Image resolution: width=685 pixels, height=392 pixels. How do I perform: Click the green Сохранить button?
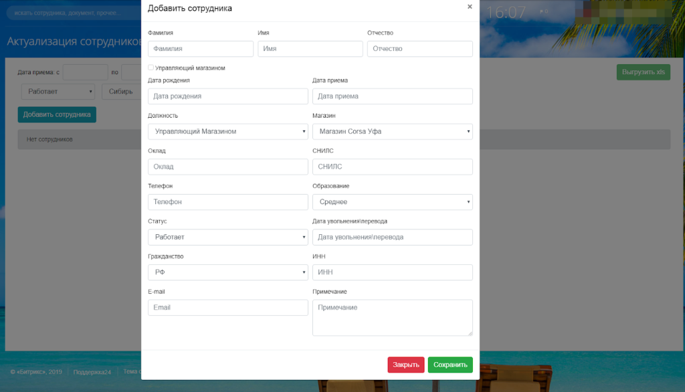pyautogui.click(x=450, y=365)
